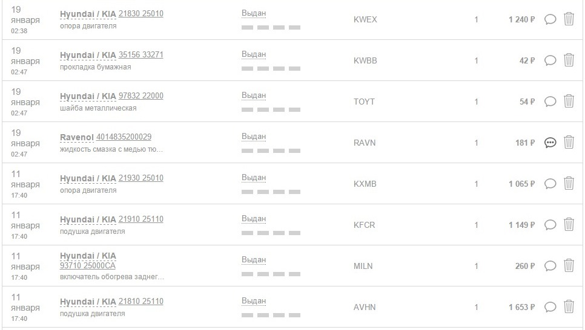Open comment for MILN order
The image size is (585, 330).
click(550, 266)
